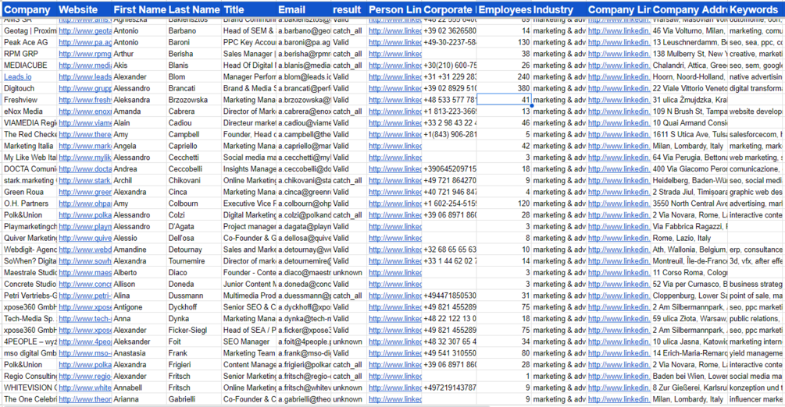Select the Green Roua company cell
This screenshot has height=407, width=785.
pyautogui.click(x=29, y=192)
